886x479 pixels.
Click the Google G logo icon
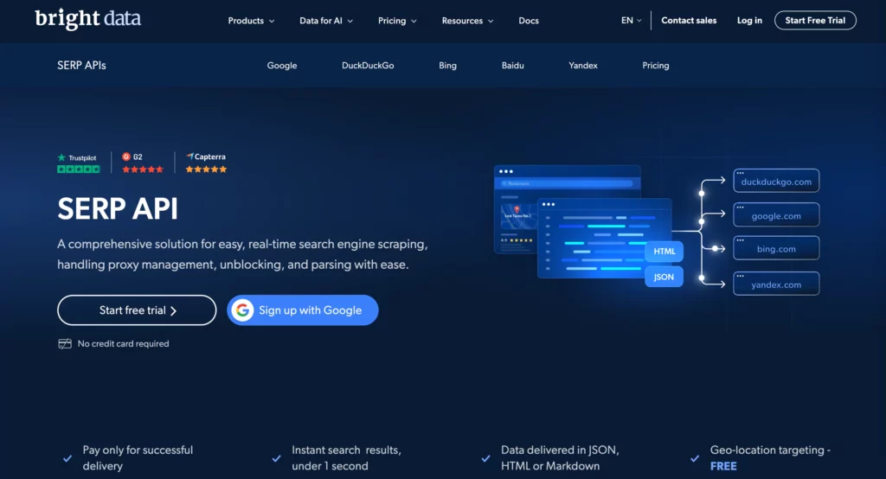[242, 310]
